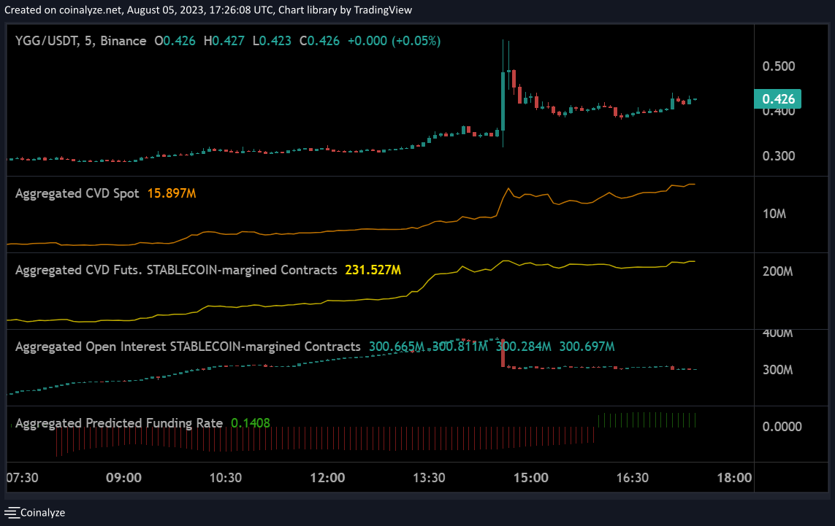Screen dimensions: 835x526
Task: Click the orange 15.897M CVD Spot value
Action: [172, 193]
